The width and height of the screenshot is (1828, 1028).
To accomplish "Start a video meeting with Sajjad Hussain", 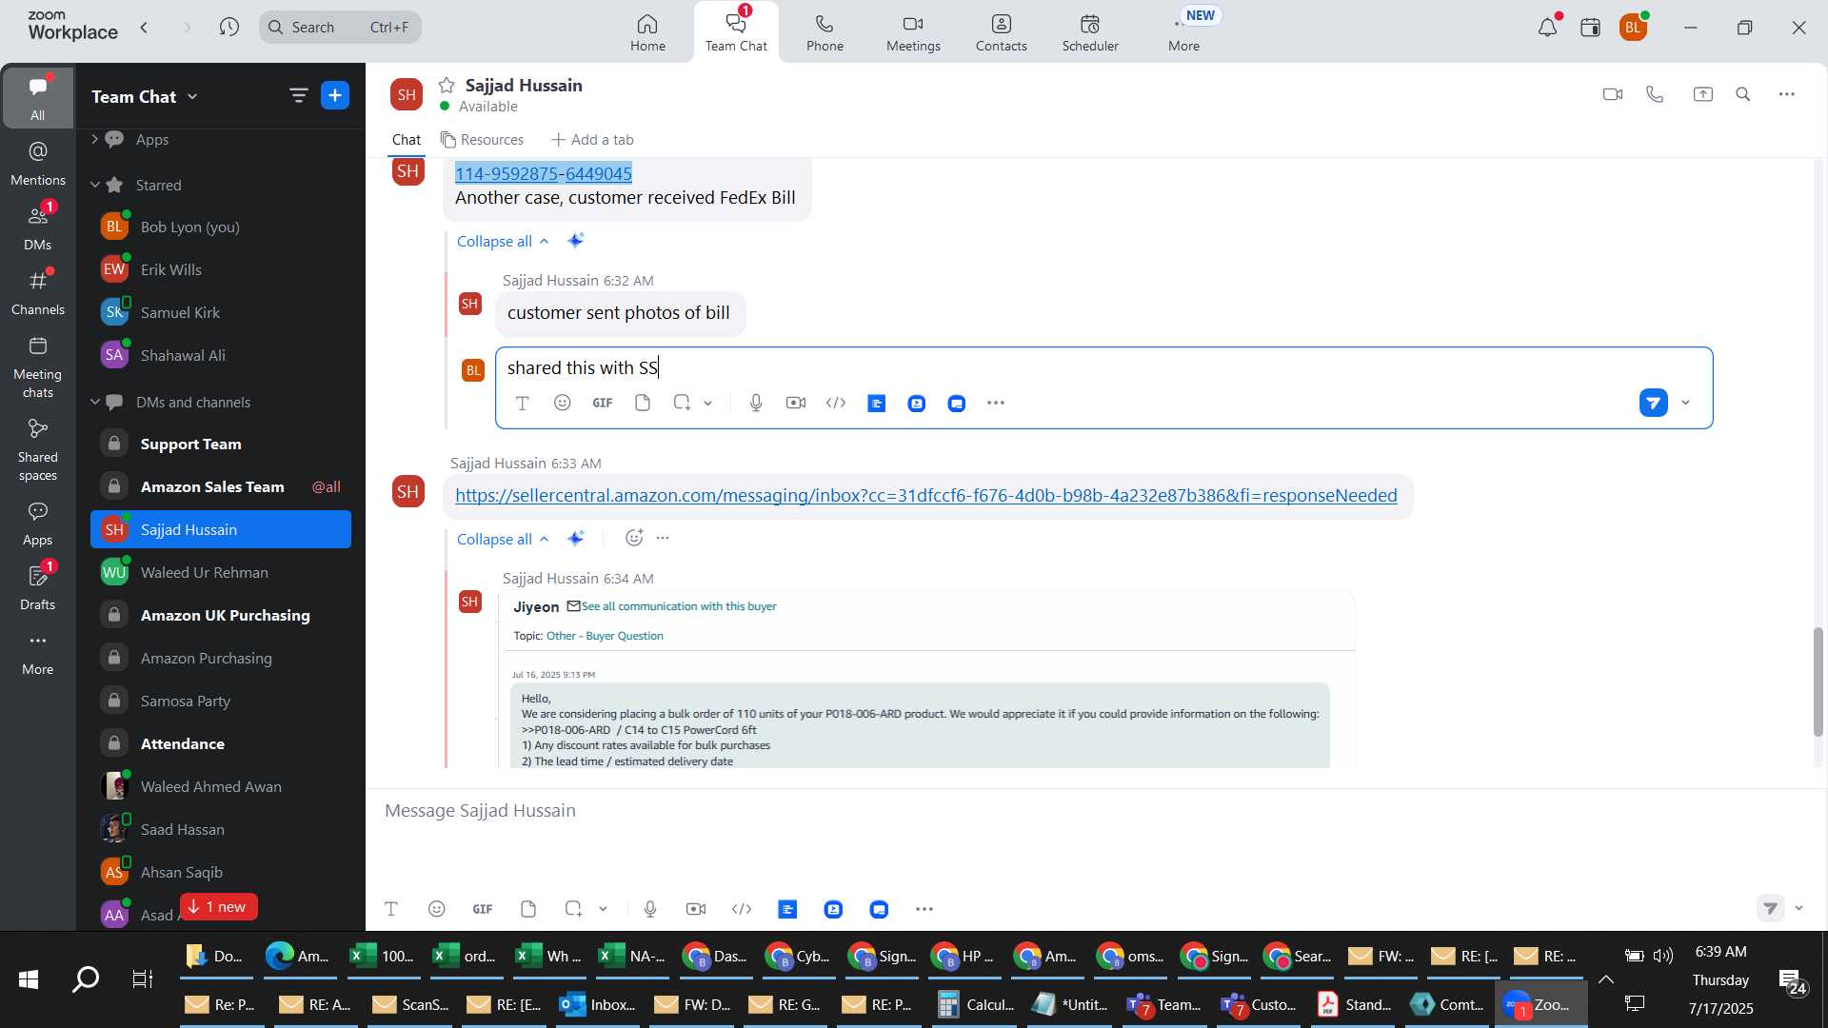I will (x=1613, y=94).
